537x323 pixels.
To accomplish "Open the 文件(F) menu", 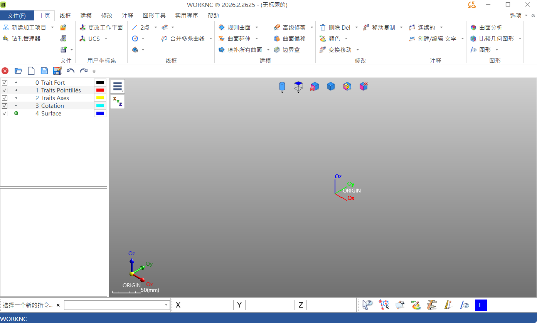I will tap(17, 16).
